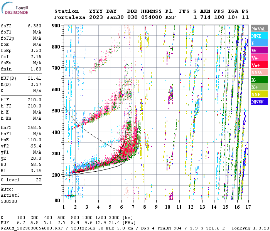
Task: Click the fmin value 1.80
Action: tap(36, 69)
